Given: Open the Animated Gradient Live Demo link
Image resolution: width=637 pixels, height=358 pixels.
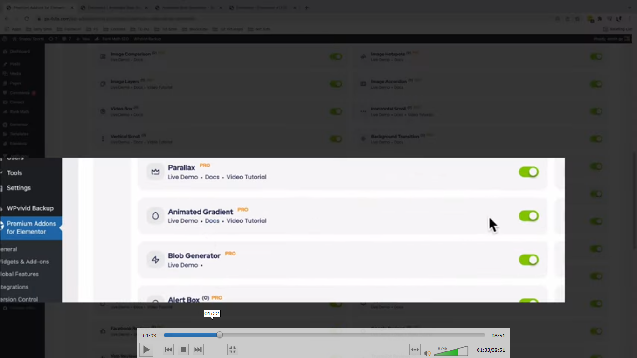Looking at the screenshot, I should pos(183,221).
